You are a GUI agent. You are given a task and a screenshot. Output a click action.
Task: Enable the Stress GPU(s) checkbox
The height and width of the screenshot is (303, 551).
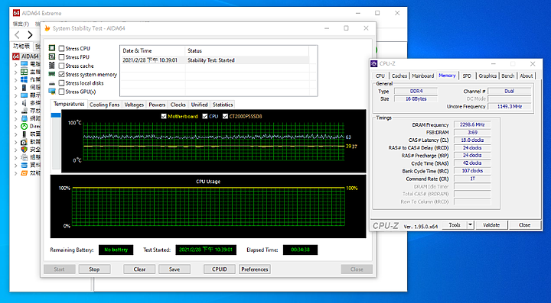(x=61, y=92)
